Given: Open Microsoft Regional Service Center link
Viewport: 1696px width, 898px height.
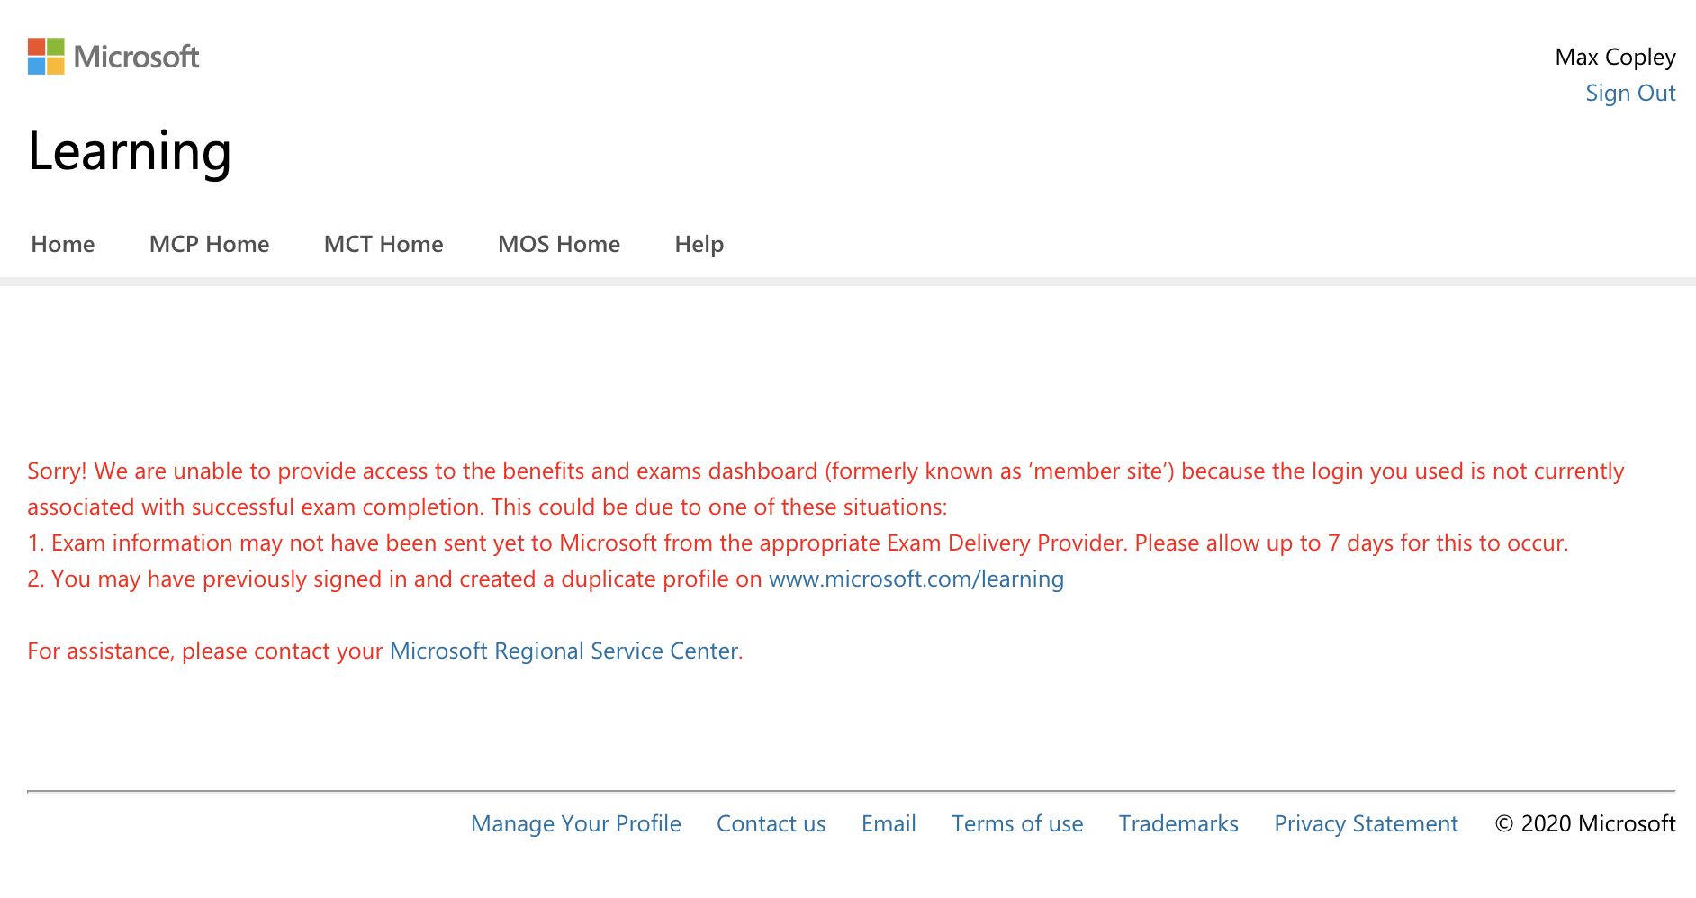Looking at the screenshot, I should pyautogui.click(x=564, y=651).
